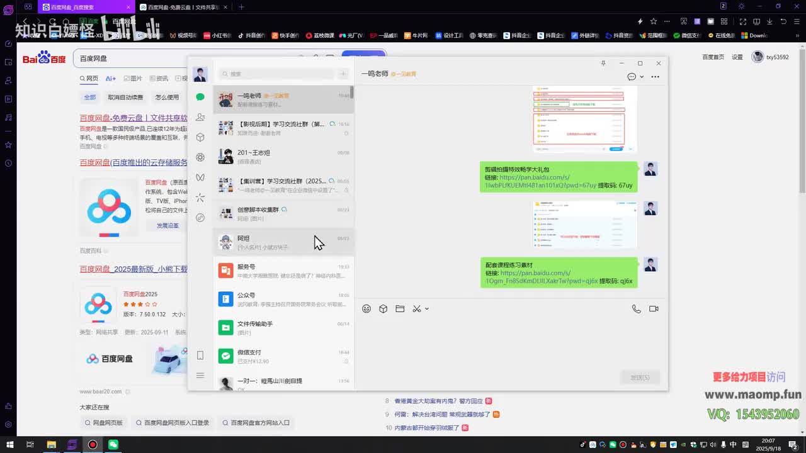The height and width of the screenshot is (453, 806).
Task: Click the phone icon at sidebar bottom
Action: 200,355
